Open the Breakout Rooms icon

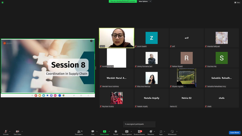[140, 131]
